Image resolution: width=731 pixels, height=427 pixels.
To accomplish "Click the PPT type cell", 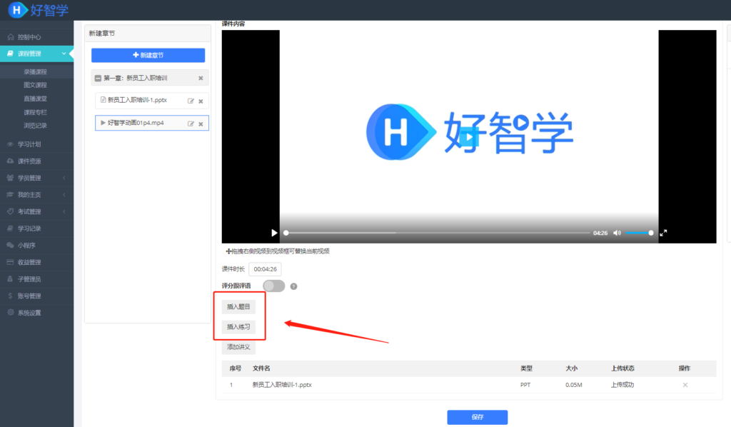I will tap(525, 385).
